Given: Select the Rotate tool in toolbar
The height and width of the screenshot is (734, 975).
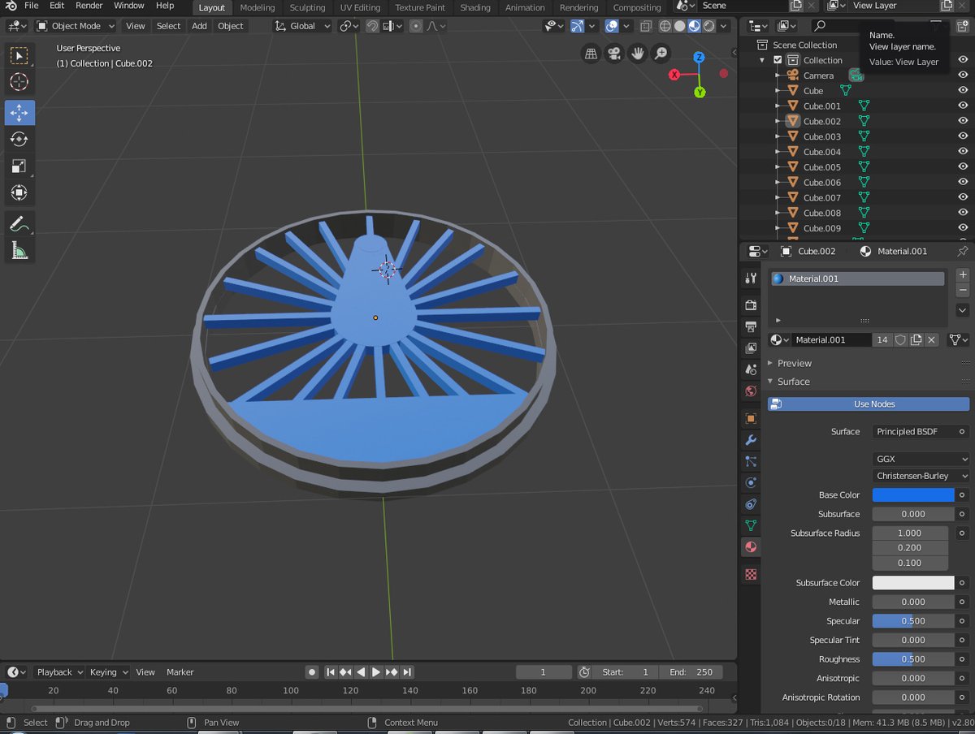Looking at the screenshot, I should (19, 139).
